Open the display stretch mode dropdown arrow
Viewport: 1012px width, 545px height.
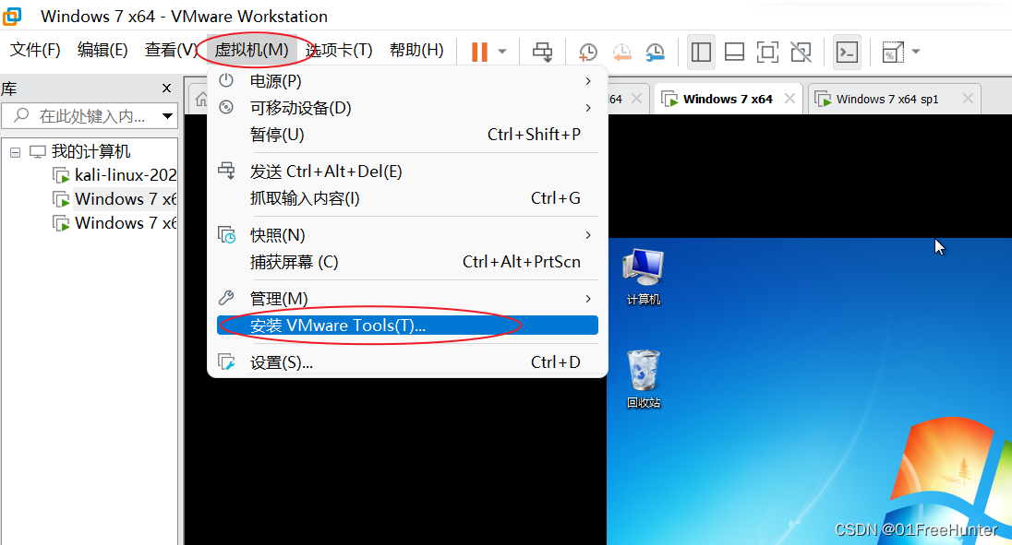(913, 52)
